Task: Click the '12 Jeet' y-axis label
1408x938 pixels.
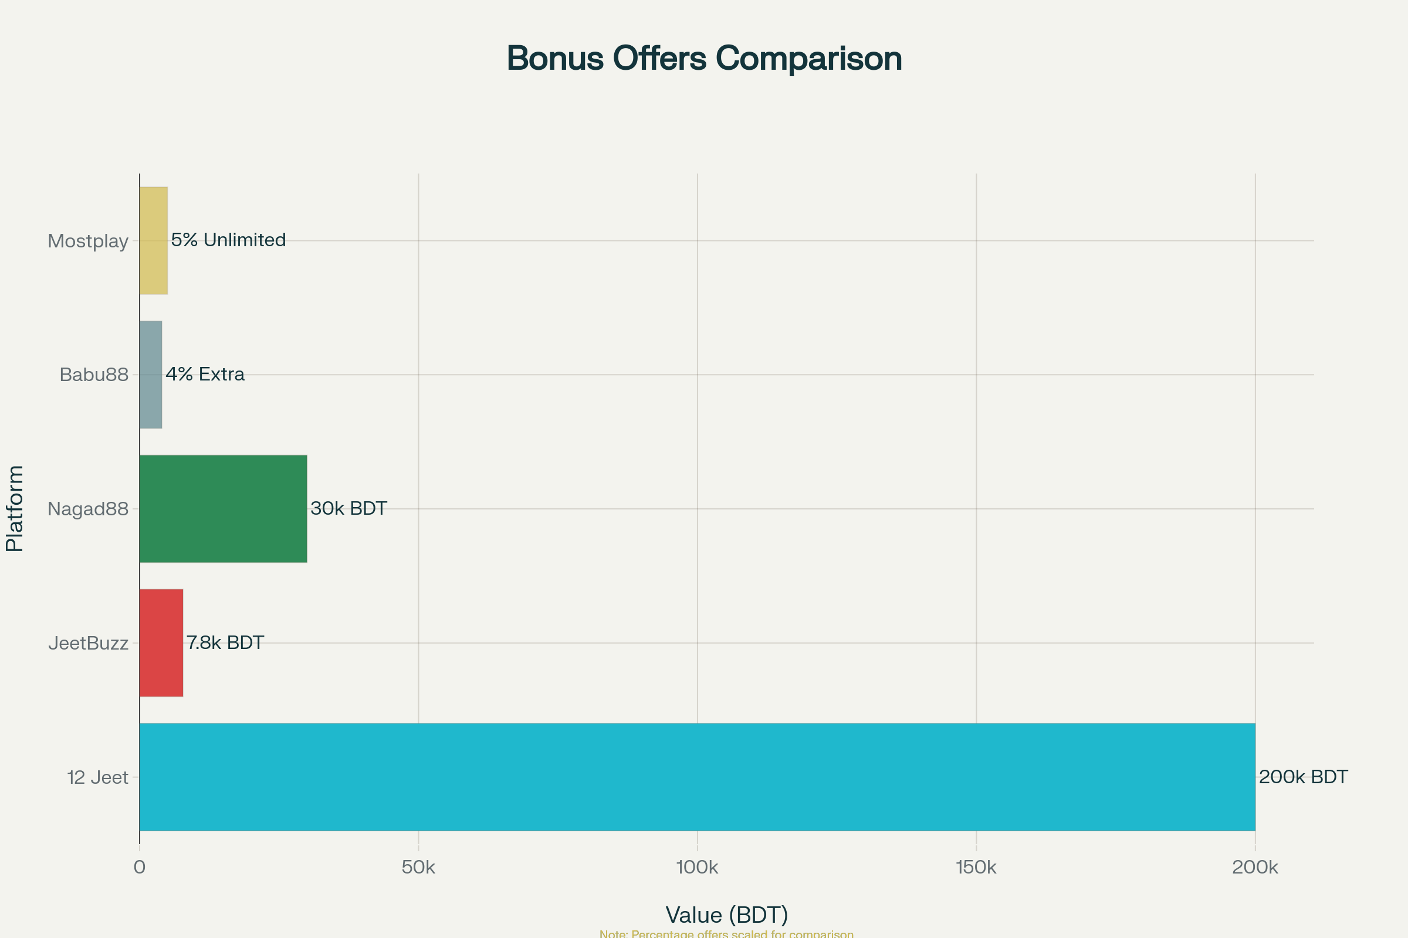Action: 97,777
